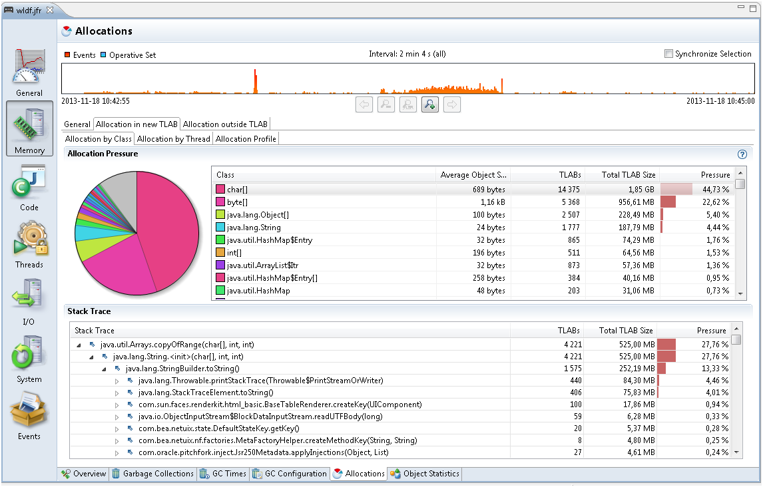
Task: Click the System sidebar icon
Action: pos(29,358)
